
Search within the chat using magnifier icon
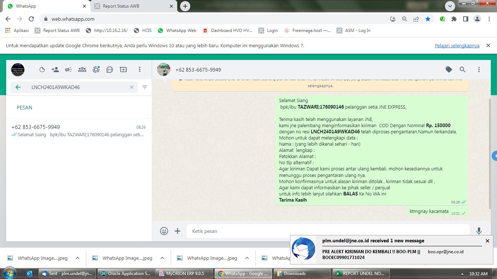tap(462, 70)
